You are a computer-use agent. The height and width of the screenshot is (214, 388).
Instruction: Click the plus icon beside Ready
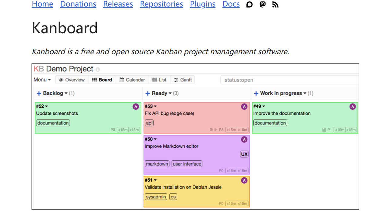tap(148, 93)
